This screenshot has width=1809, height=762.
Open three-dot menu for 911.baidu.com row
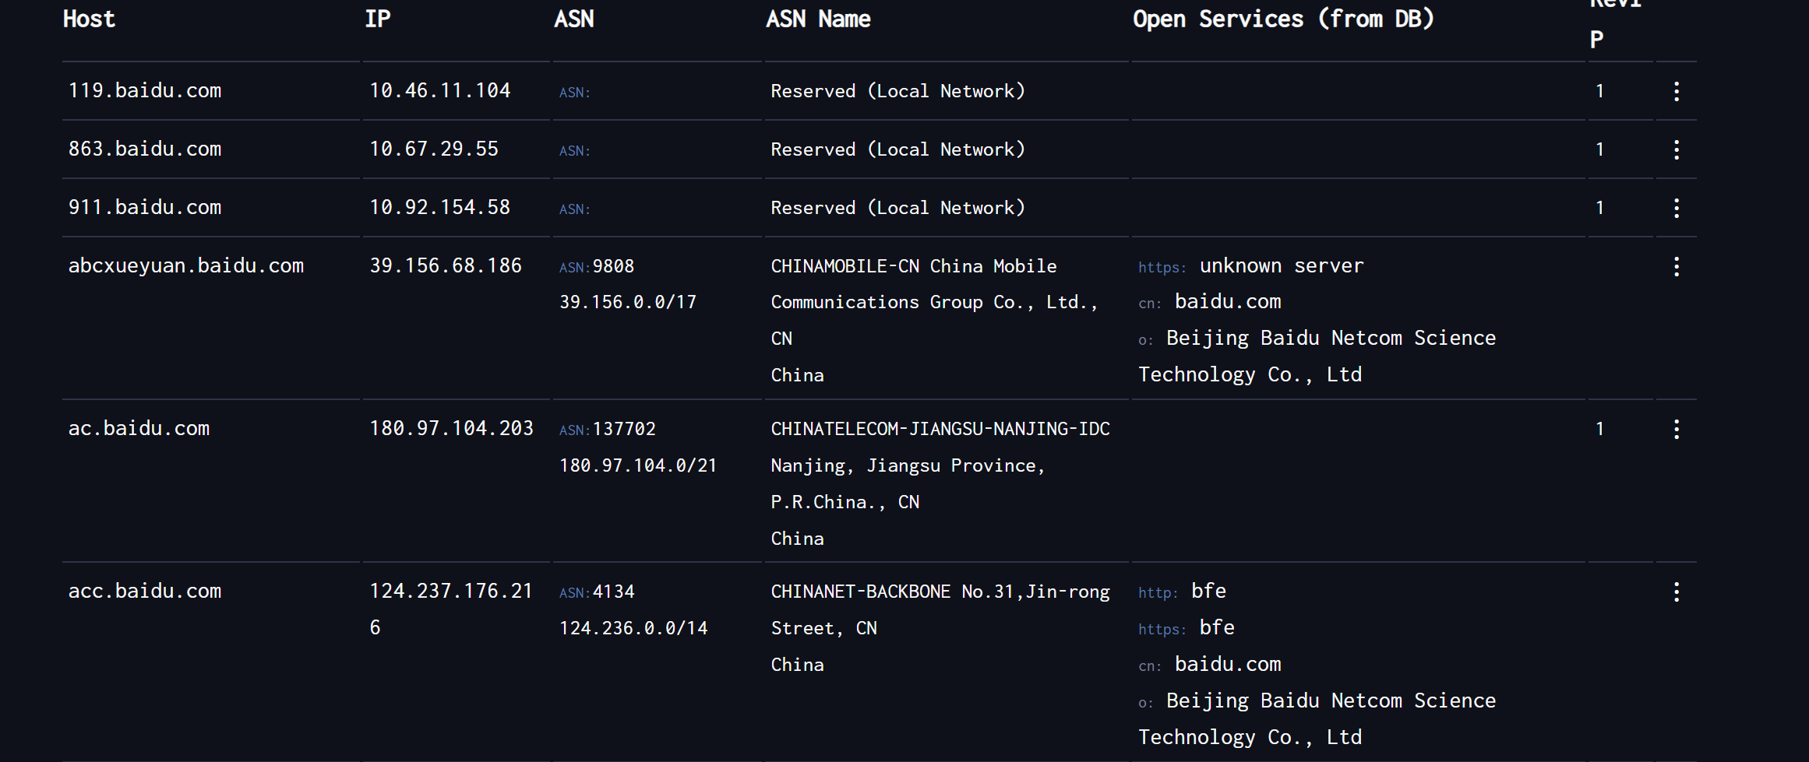click(1676, 209)
